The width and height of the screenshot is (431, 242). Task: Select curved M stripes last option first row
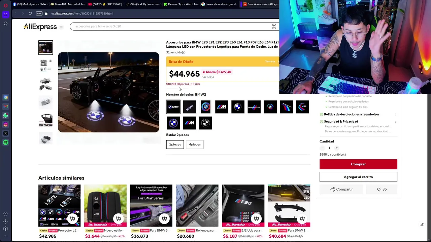click(x=302, y=107)
